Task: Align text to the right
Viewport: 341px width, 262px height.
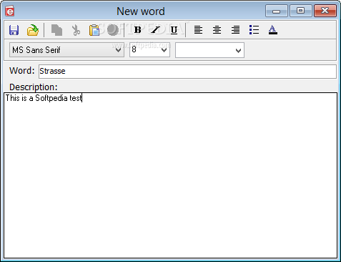Action: pyautogui.click(x=235, y=30)
